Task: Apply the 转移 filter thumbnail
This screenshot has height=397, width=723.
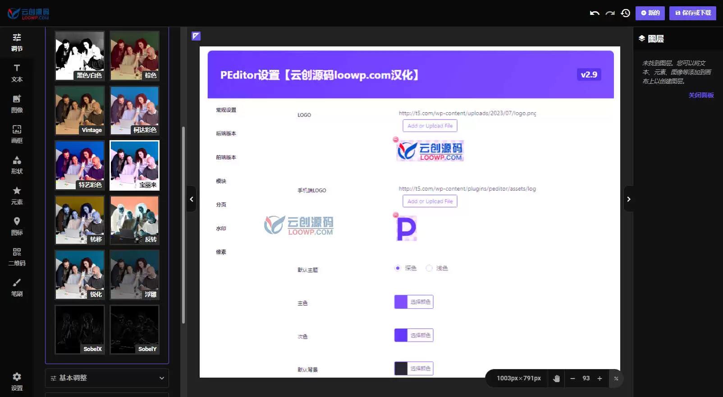Action: tap(80, 220)
